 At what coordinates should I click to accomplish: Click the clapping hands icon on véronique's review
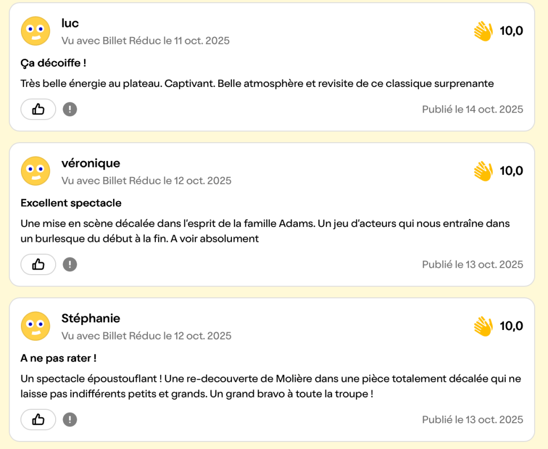pyautogui.click(x=483, y=172)
